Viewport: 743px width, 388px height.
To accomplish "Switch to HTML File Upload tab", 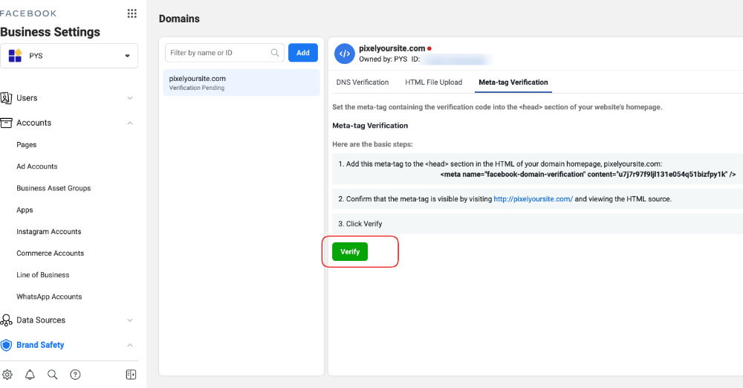I will pyautogui.click(x=434, y=82).
